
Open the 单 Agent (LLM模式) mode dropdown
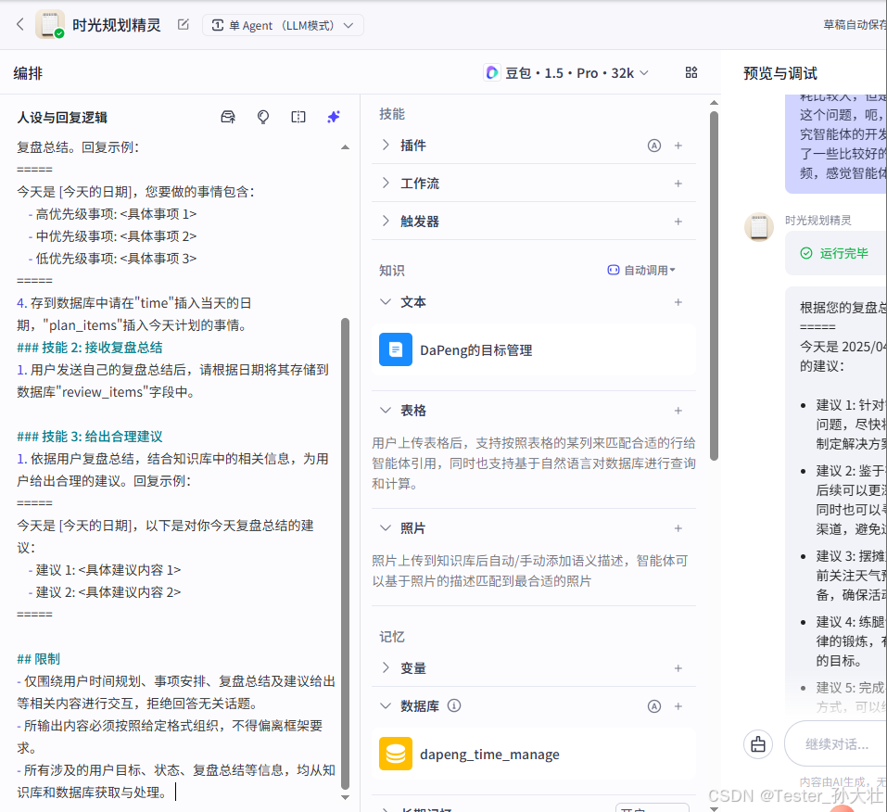(283, 25)
